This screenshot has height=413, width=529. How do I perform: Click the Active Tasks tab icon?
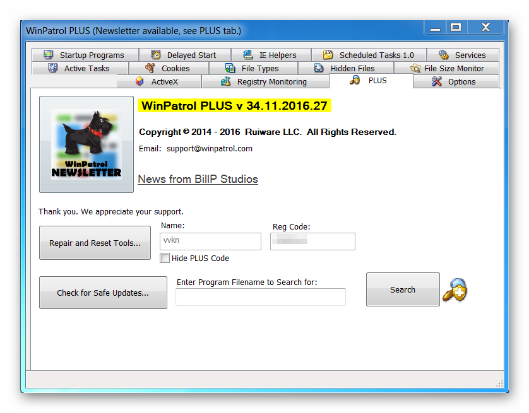pyautogui.click(x=52, y=67)
